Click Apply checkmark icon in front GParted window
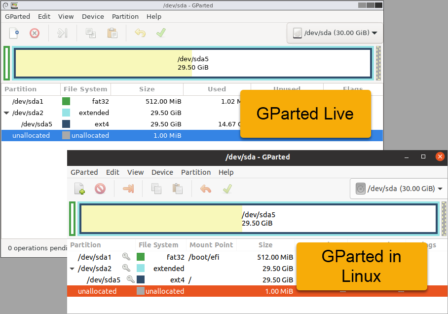 tap(227, 189)
